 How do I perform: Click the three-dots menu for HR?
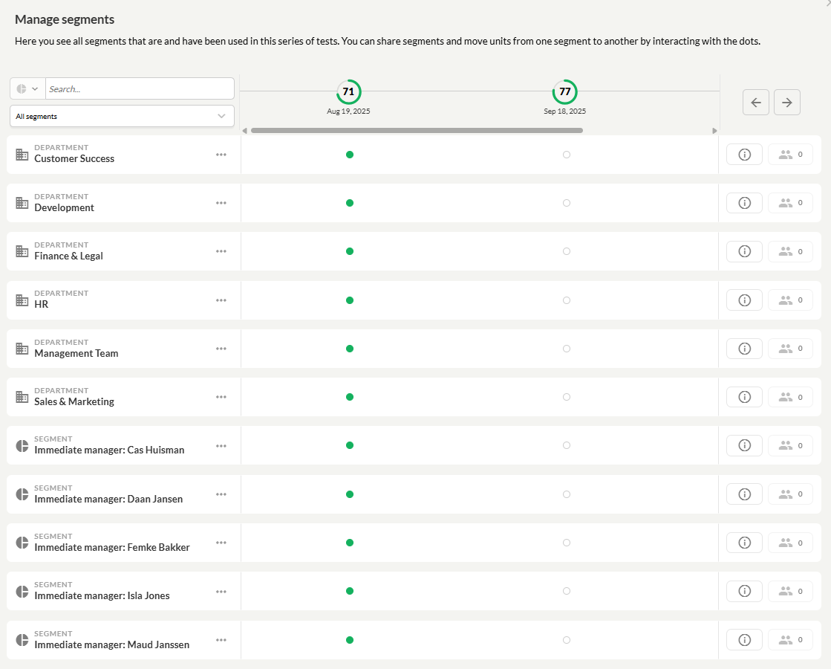coord(221,300)
